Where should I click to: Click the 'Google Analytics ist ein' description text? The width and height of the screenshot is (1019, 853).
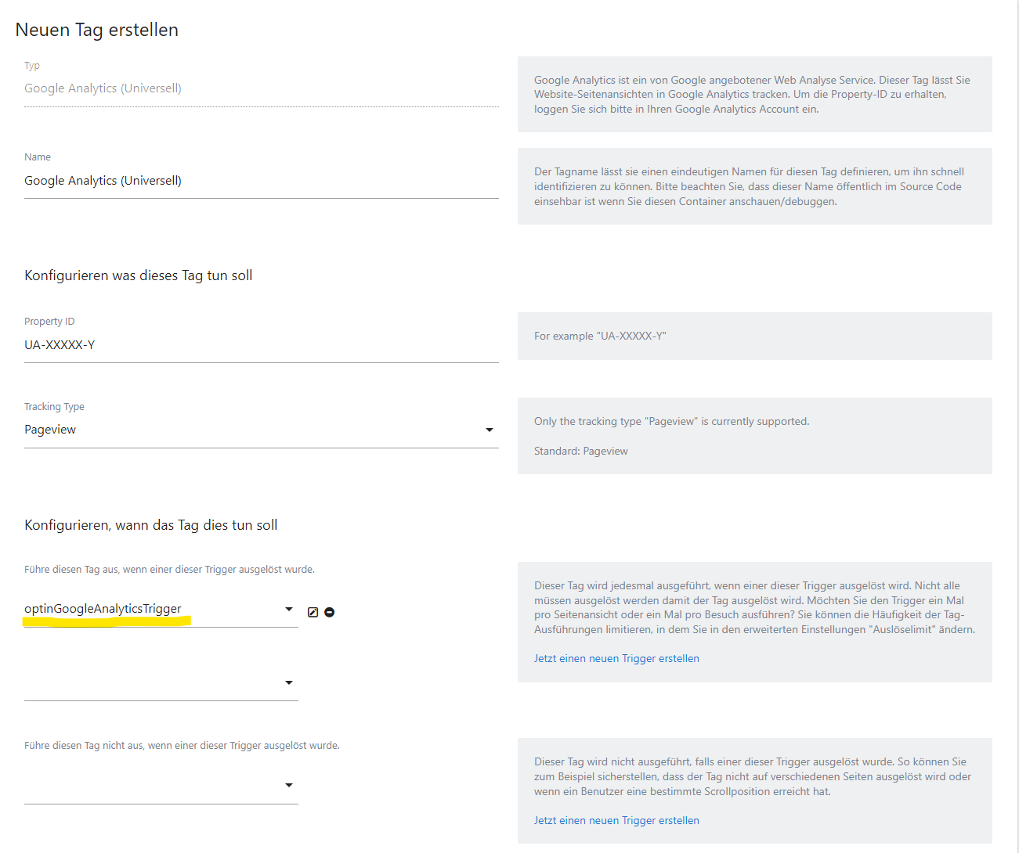point(752,95)
